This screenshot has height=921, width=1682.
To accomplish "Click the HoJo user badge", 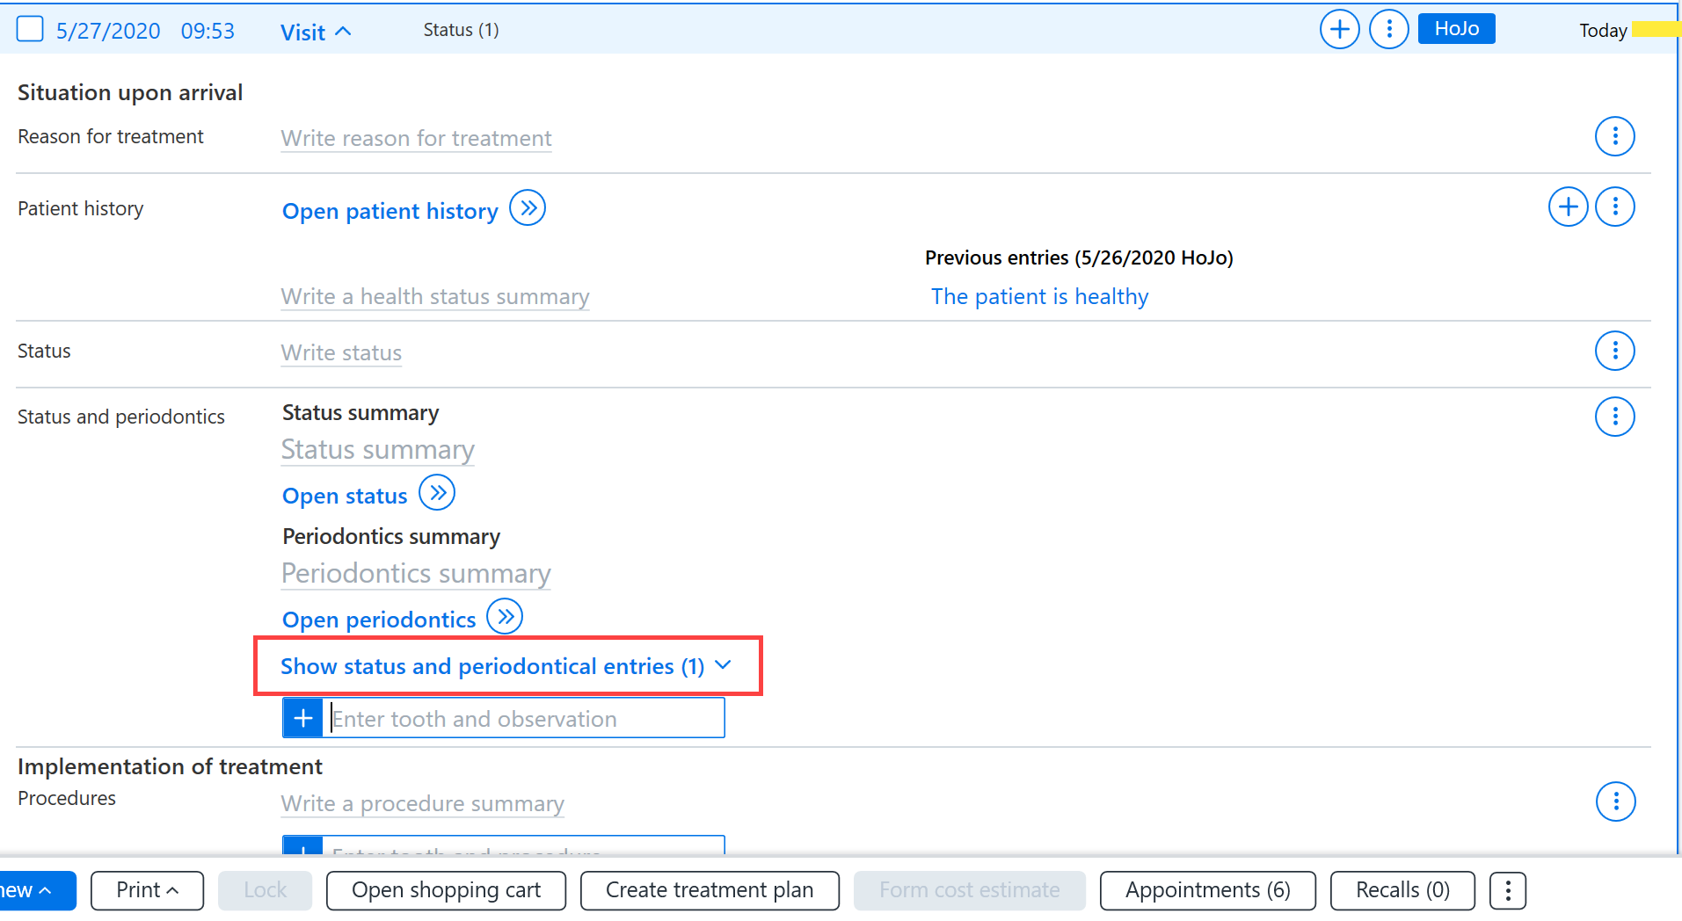I will (x=1456, y=29).
